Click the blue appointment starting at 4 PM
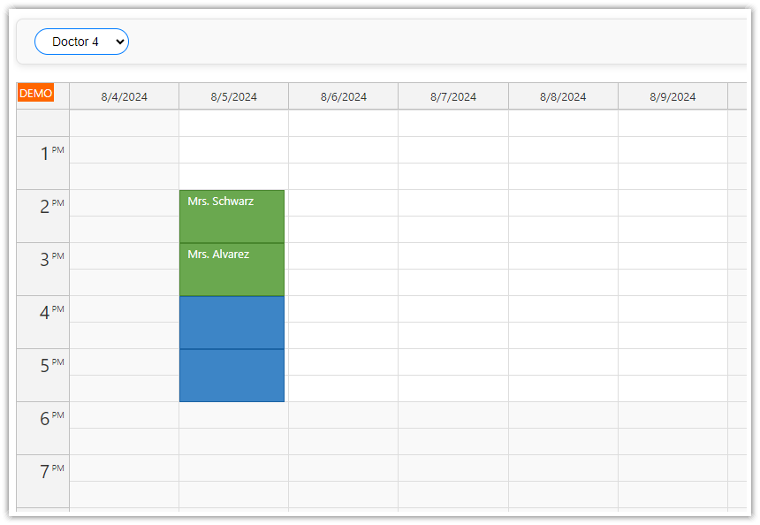760x525 pixels. 232,323
